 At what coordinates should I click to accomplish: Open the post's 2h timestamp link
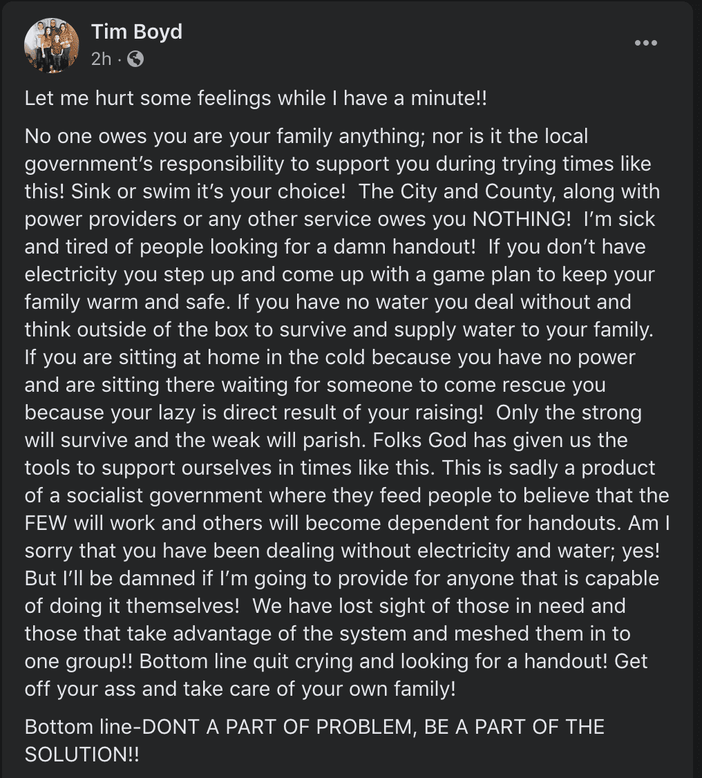point(101,59)
